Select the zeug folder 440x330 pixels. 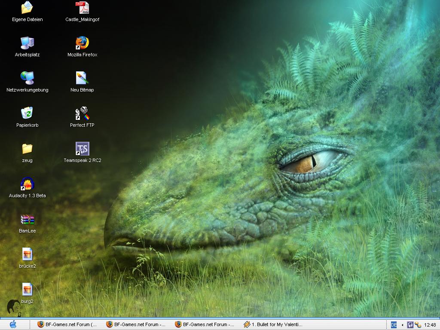pyautogui.click(x=27, y=149)
